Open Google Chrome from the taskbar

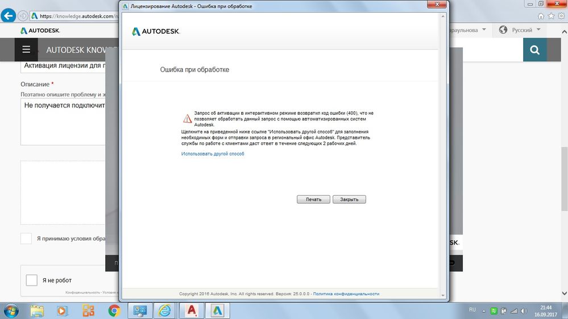(114, 310)
